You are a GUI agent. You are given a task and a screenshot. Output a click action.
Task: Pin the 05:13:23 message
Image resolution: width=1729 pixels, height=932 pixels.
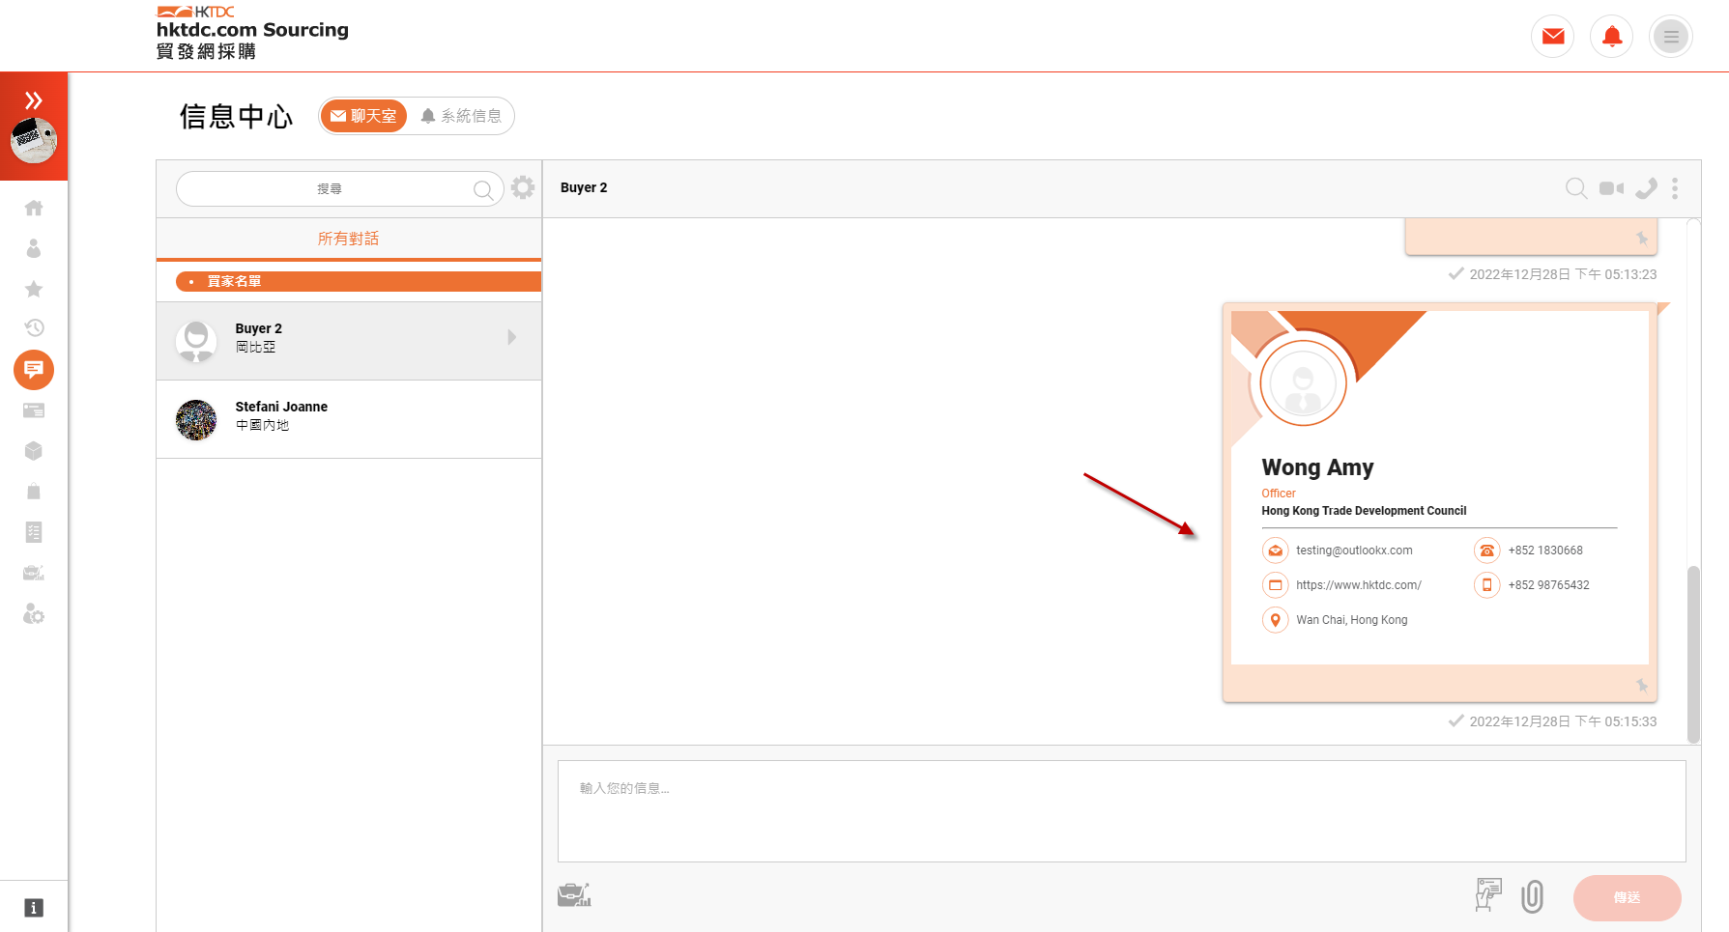pos(1642,239)
